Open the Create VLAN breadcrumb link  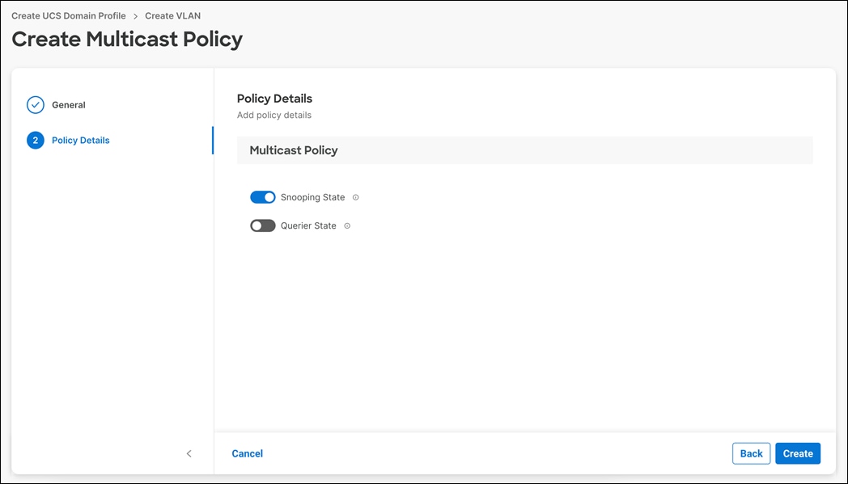172,15
